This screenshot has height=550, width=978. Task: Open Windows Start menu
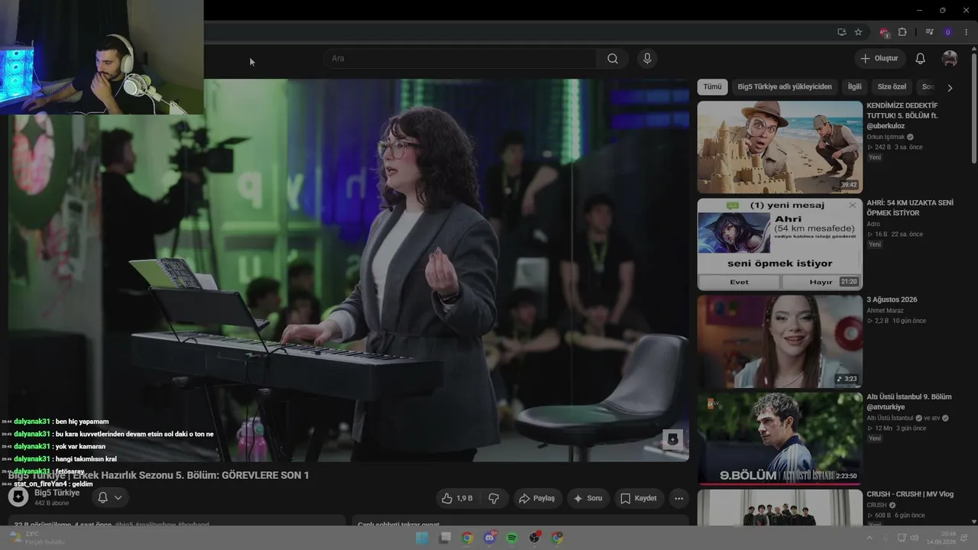[x=422, y=538]
